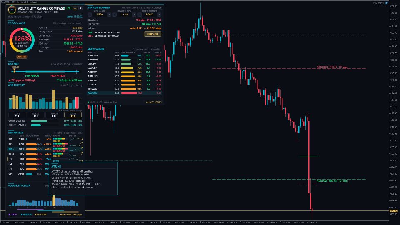Open CADCHF in the ADR Scanner
Image resolution: width=400 pixels, height=225 pixels.
pos(125,68)
